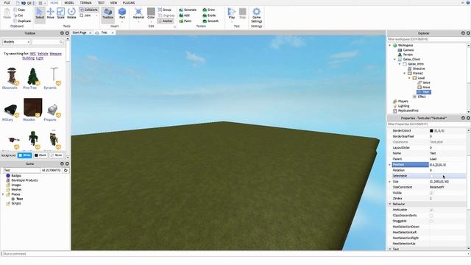Screen dimensions: 471x265
Task: Click the Erode terrain tool
Action: coord(209,15)
